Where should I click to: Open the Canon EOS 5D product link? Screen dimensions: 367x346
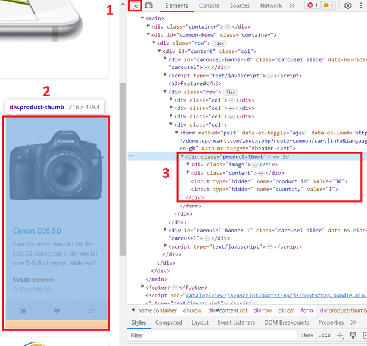pos(37,231)
